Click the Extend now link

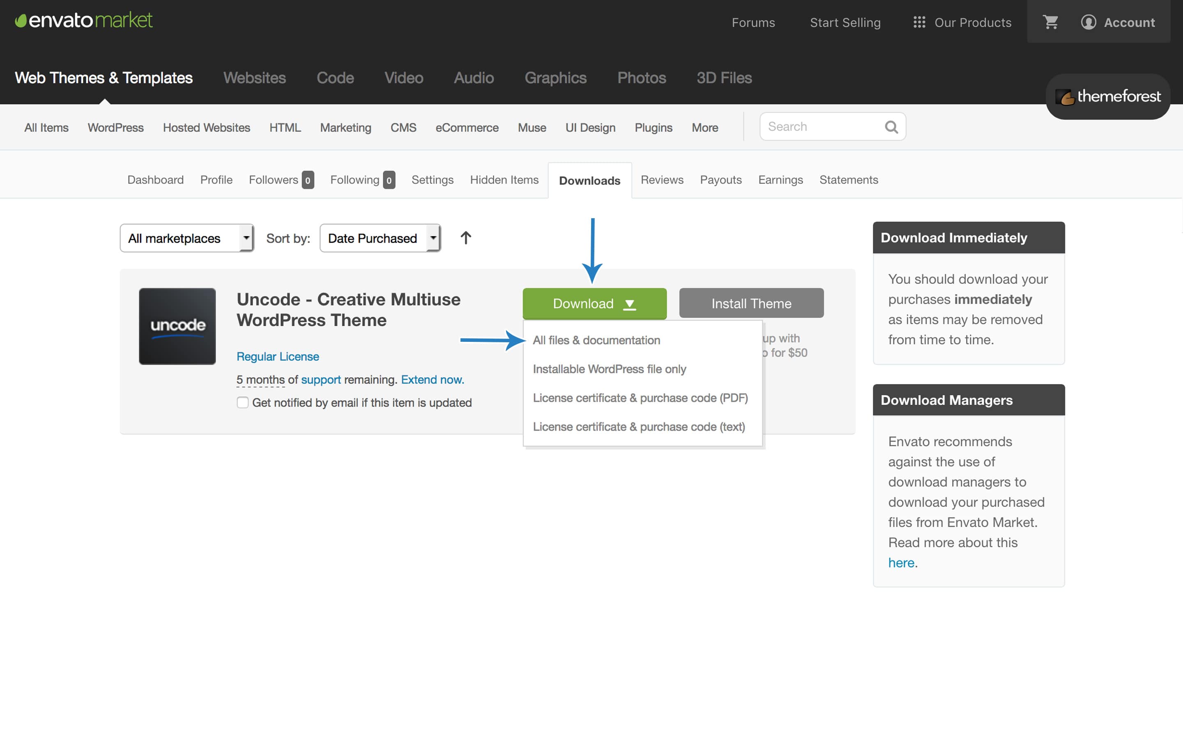pyautogui.click(x=433, y=380)
